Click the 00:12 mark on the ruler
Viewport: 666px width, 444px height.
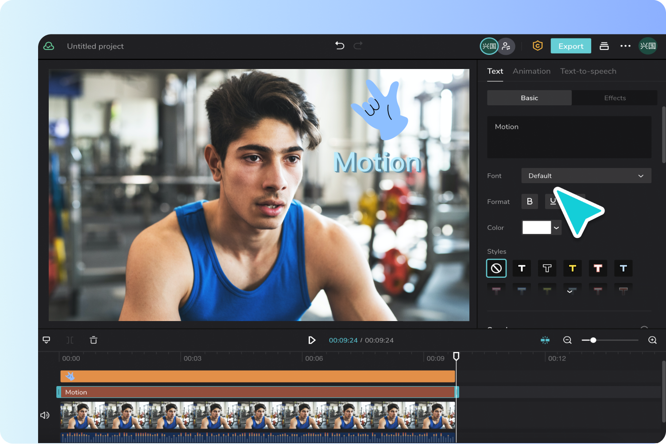pyautogui.click(x=557, y=358)
